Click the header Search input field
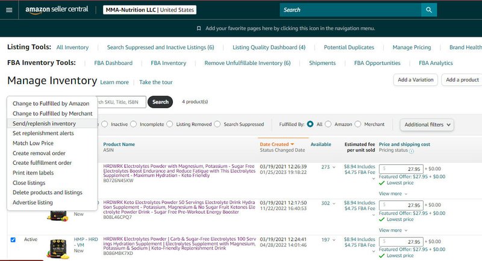 351,10
